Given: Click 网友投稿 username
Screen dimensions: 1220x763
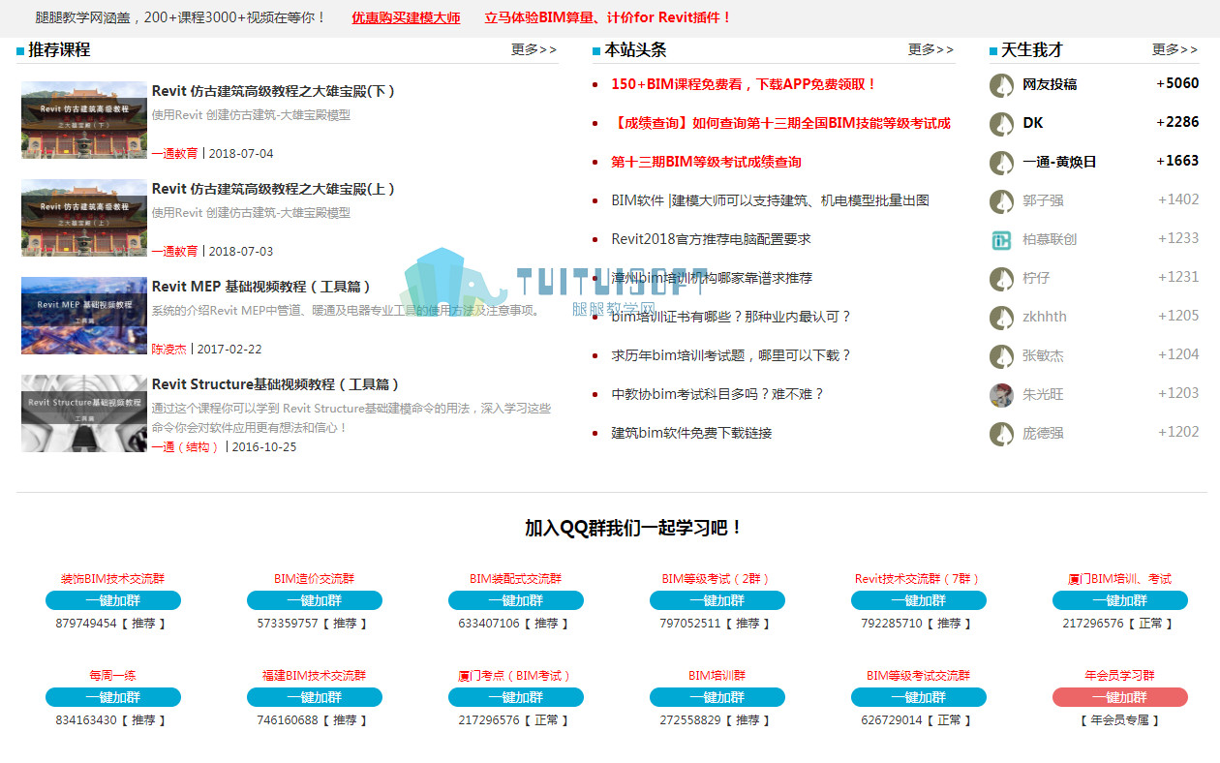Looking at the screenshot, I should click(x=1050, y=84).
